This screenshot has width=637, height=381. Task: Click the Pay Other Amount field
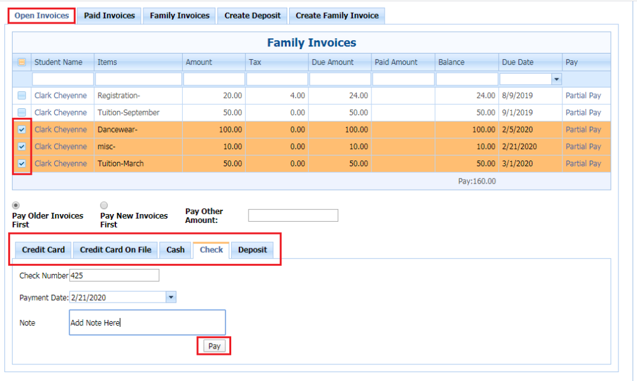(292, 215)
